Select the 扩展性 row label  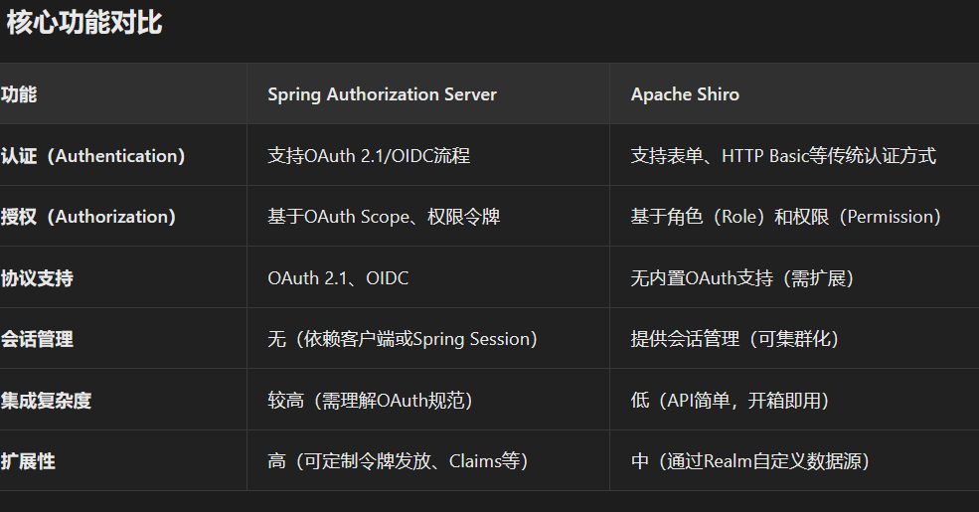[x=28, y=461]
